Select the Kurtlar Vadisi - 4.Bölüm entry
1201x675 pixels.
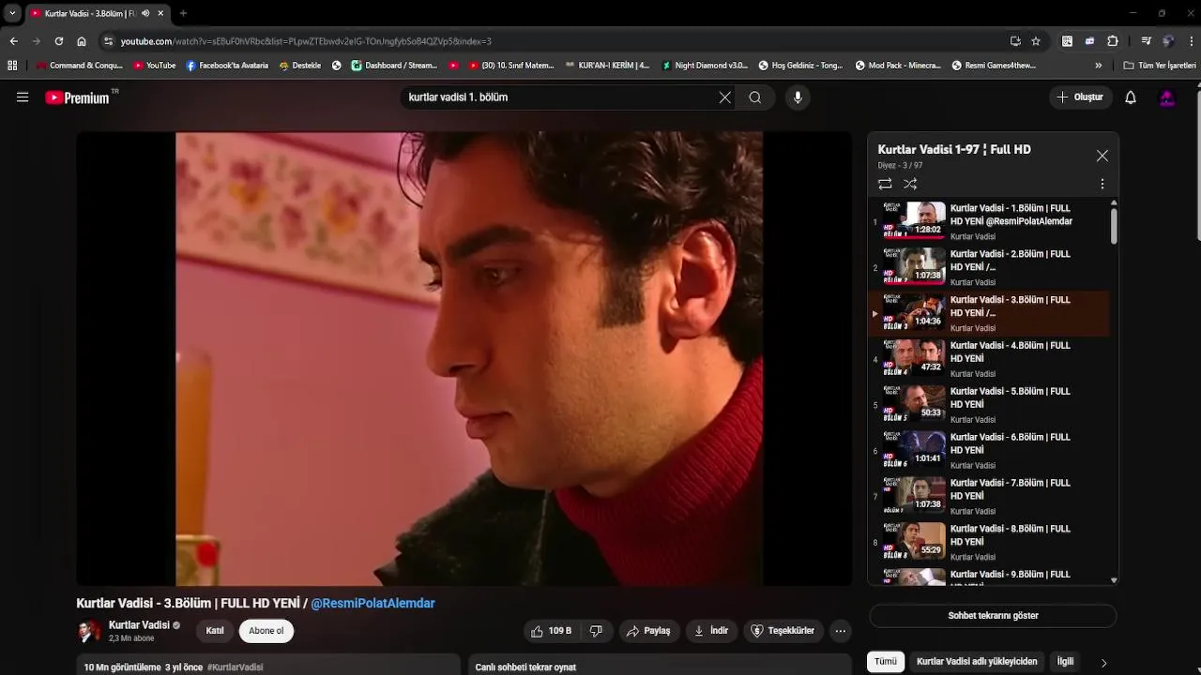(x=989, y=359)
